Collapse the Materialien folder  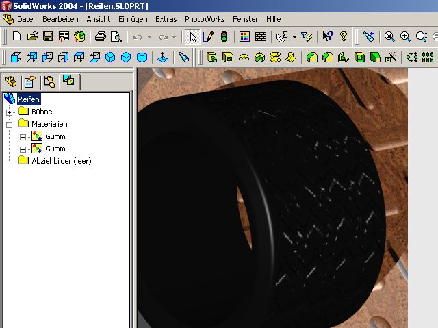coord(9,125)
